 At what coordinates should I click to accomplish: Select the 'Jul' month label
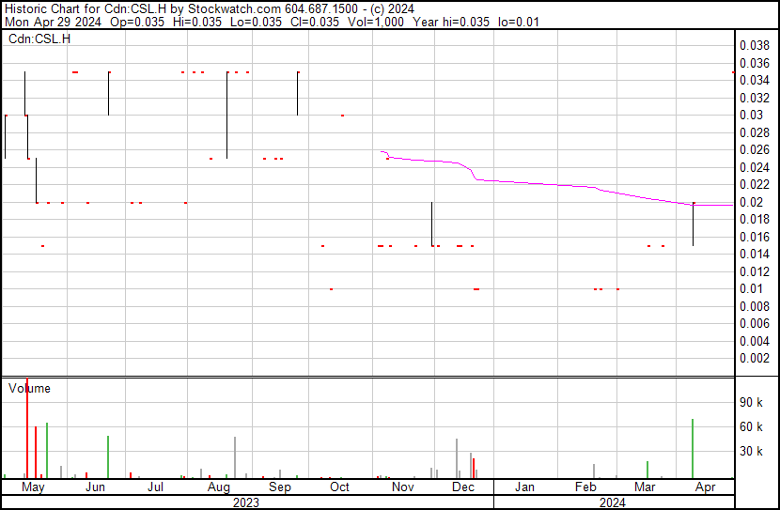pos(156,487)
